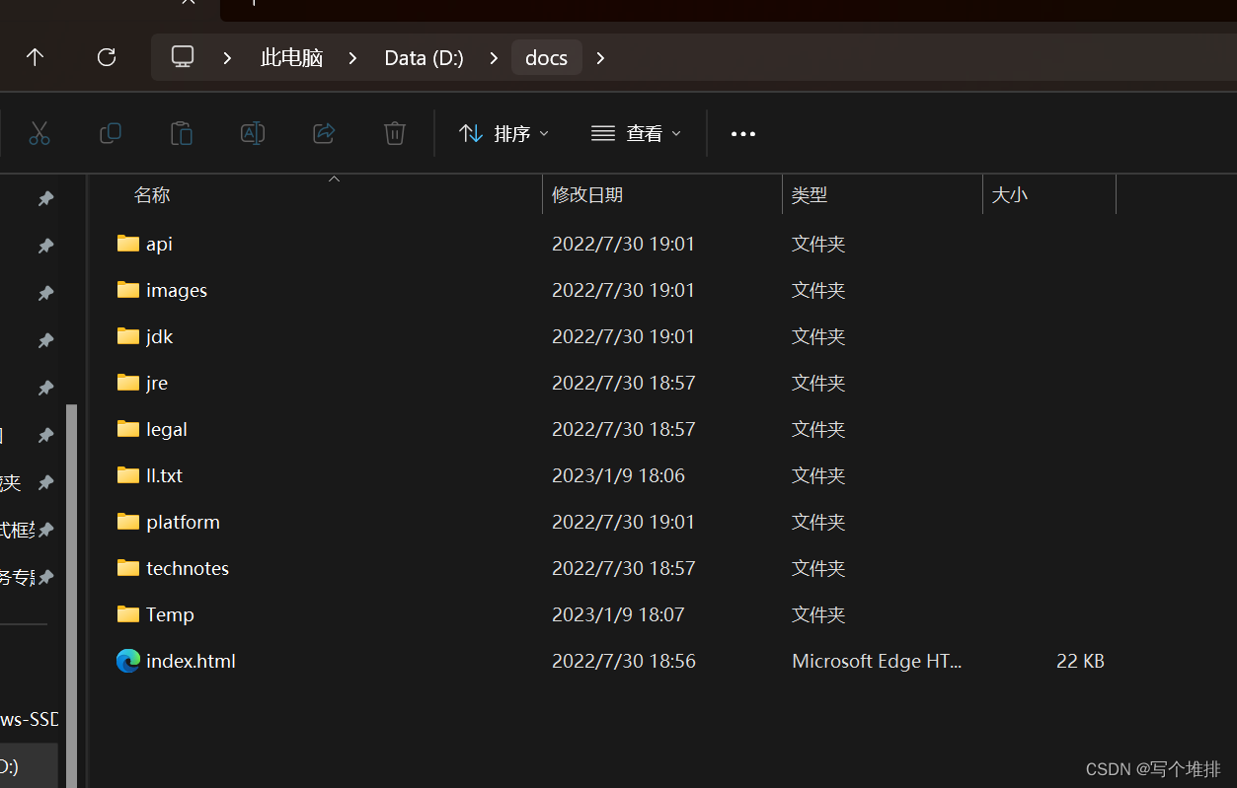Image resolution: width=1237 pixels, height=788 pixels.
Task: Select the Temp folder name
Action: click(x=170, y=614)
